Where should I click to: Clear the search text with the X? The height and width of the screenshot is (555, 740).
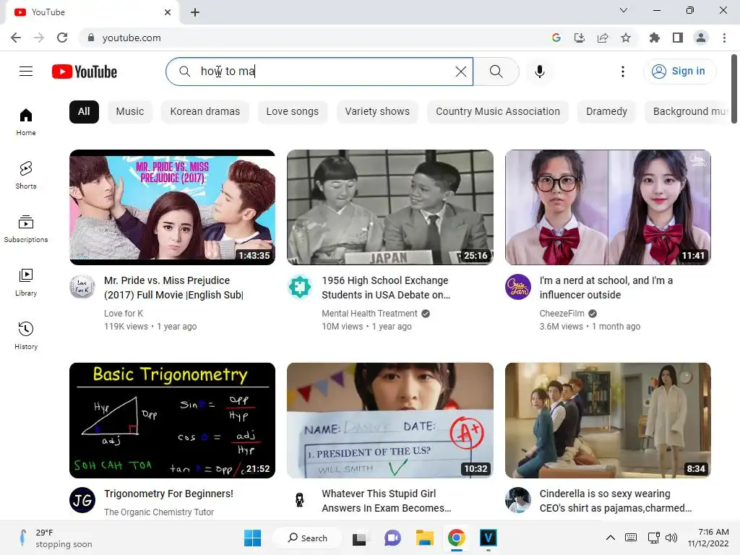[x=460, y=72]
